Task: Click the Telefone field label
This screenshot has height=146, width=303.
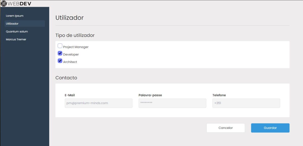Action: [x=219, y=95]
